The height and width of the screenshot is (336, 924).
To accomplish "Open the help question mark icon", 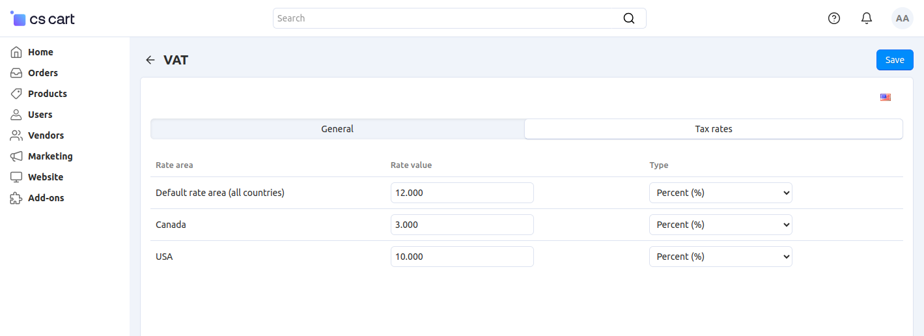I will (x=834, y=18).
